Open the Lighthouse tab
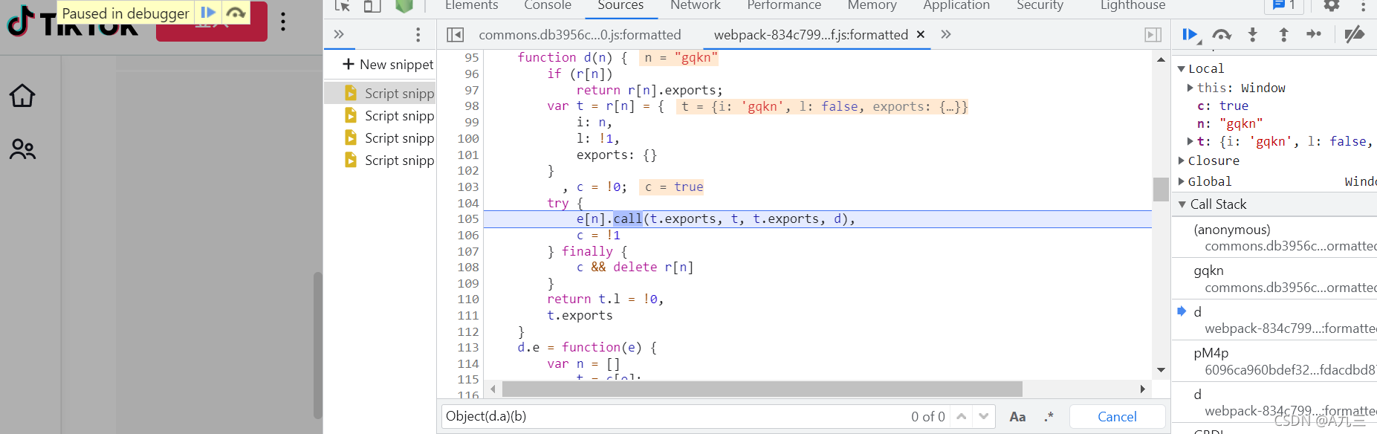Screen dimensions: 1377x434 (1133, 6)
